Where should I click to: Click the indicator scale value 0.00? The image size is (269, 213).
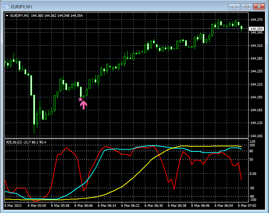(x=253, y=174)
